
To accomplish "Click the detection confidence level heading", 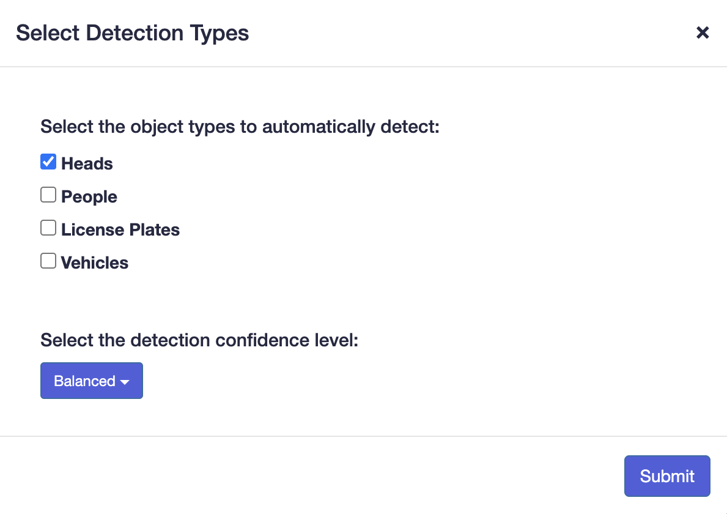I will pos(199,340).
